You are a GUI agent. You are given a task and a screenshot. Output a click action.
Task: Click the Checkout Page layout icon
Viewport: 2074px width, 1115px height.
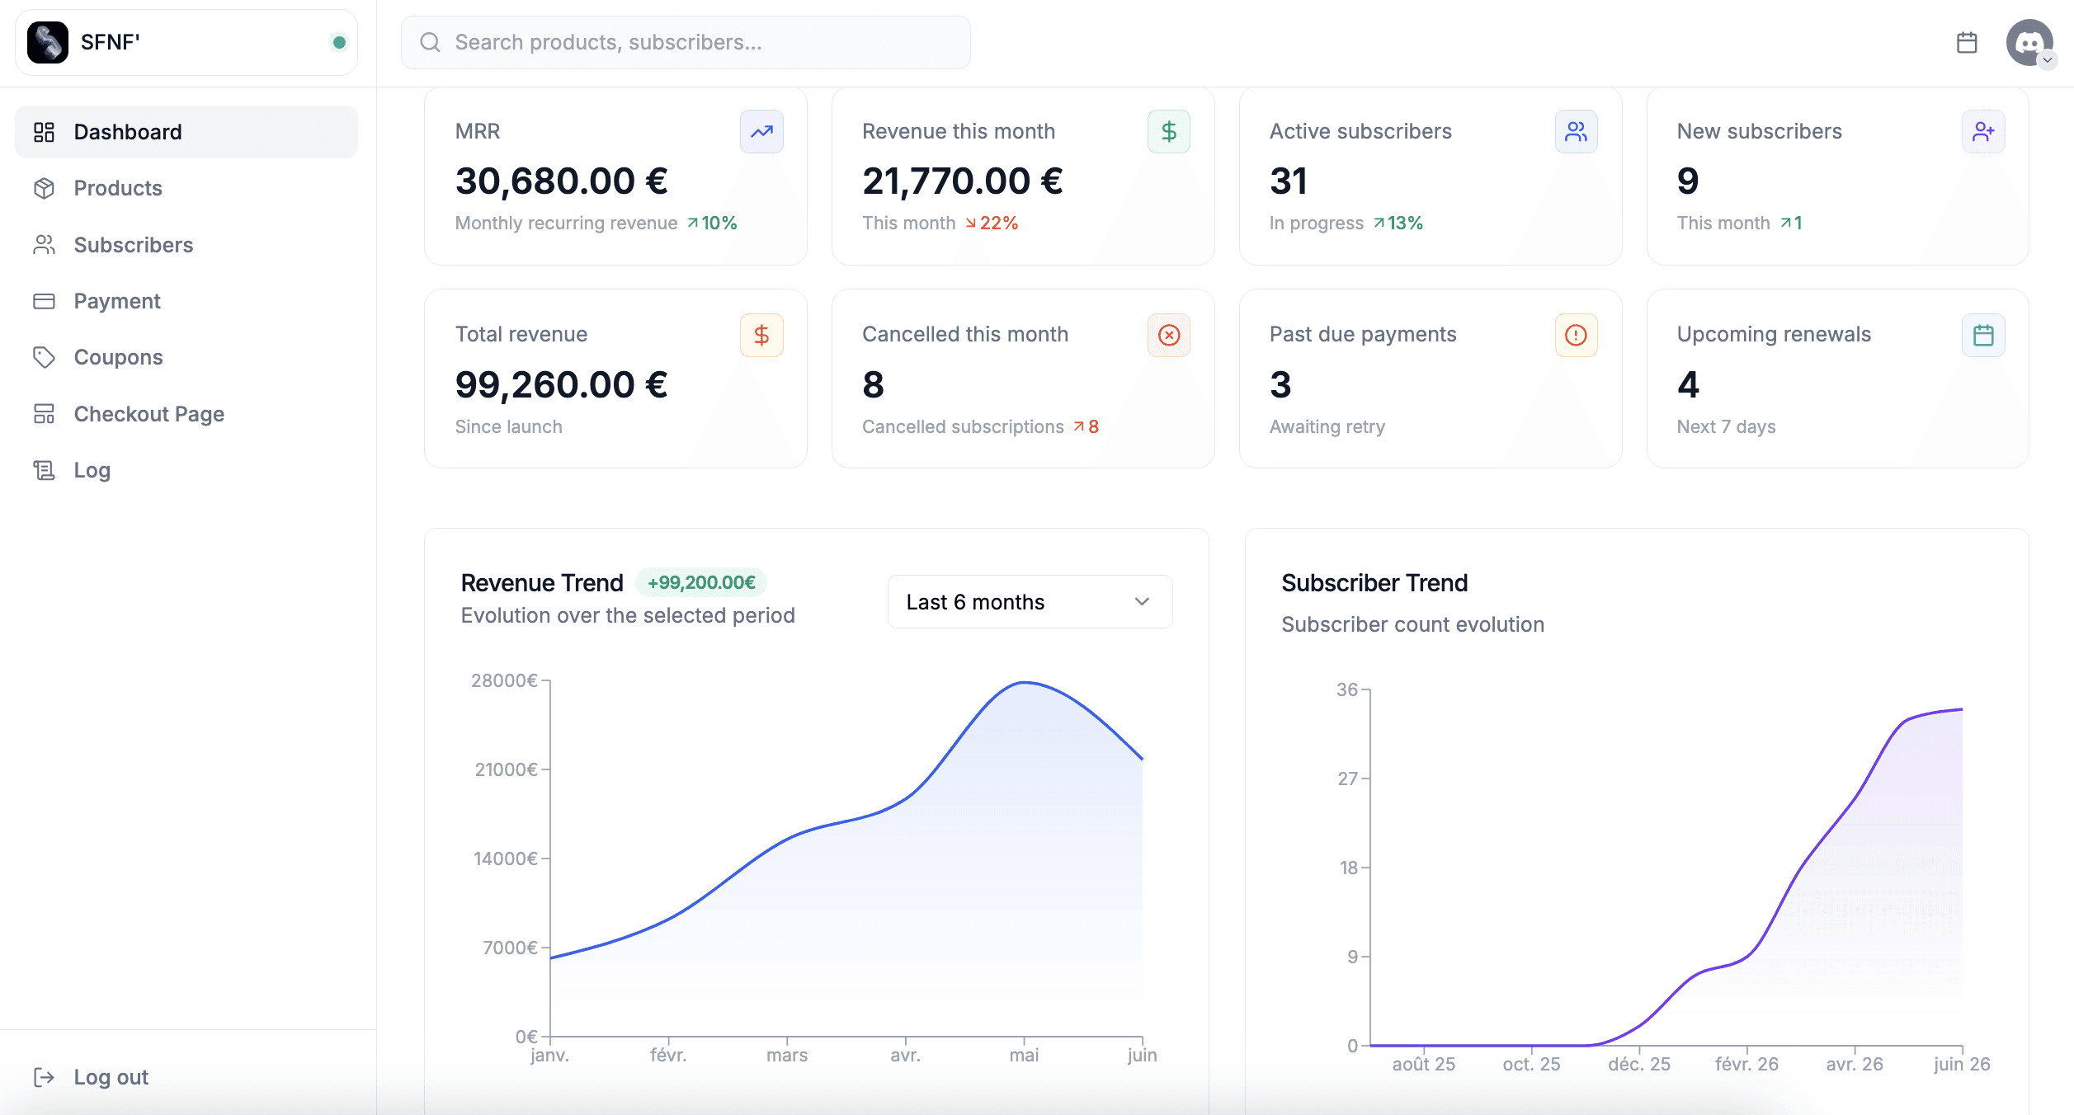pos(44,414)
